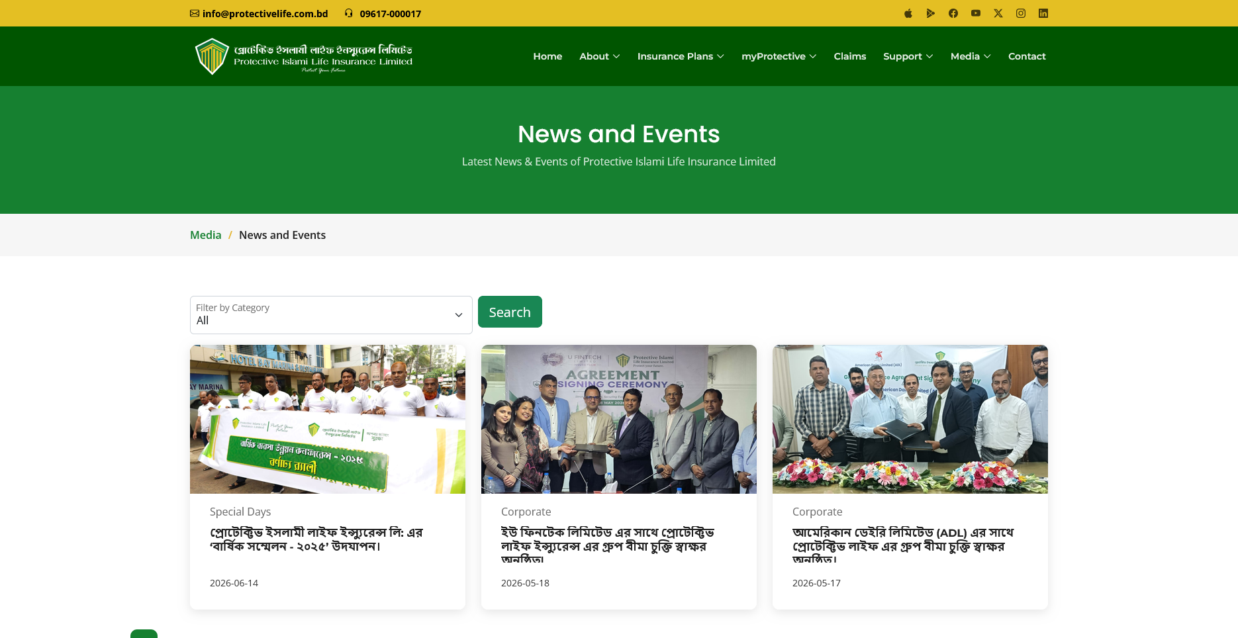This screenshot has height=638, width=1238.
Task: Open the Apple App Store icon link
Action: click(x=908, y=13)
